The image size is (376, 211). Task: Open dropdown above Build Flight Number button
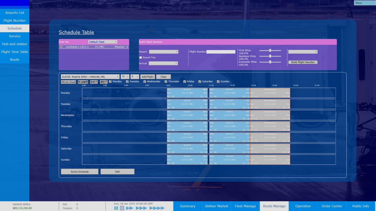pos(303,52)
